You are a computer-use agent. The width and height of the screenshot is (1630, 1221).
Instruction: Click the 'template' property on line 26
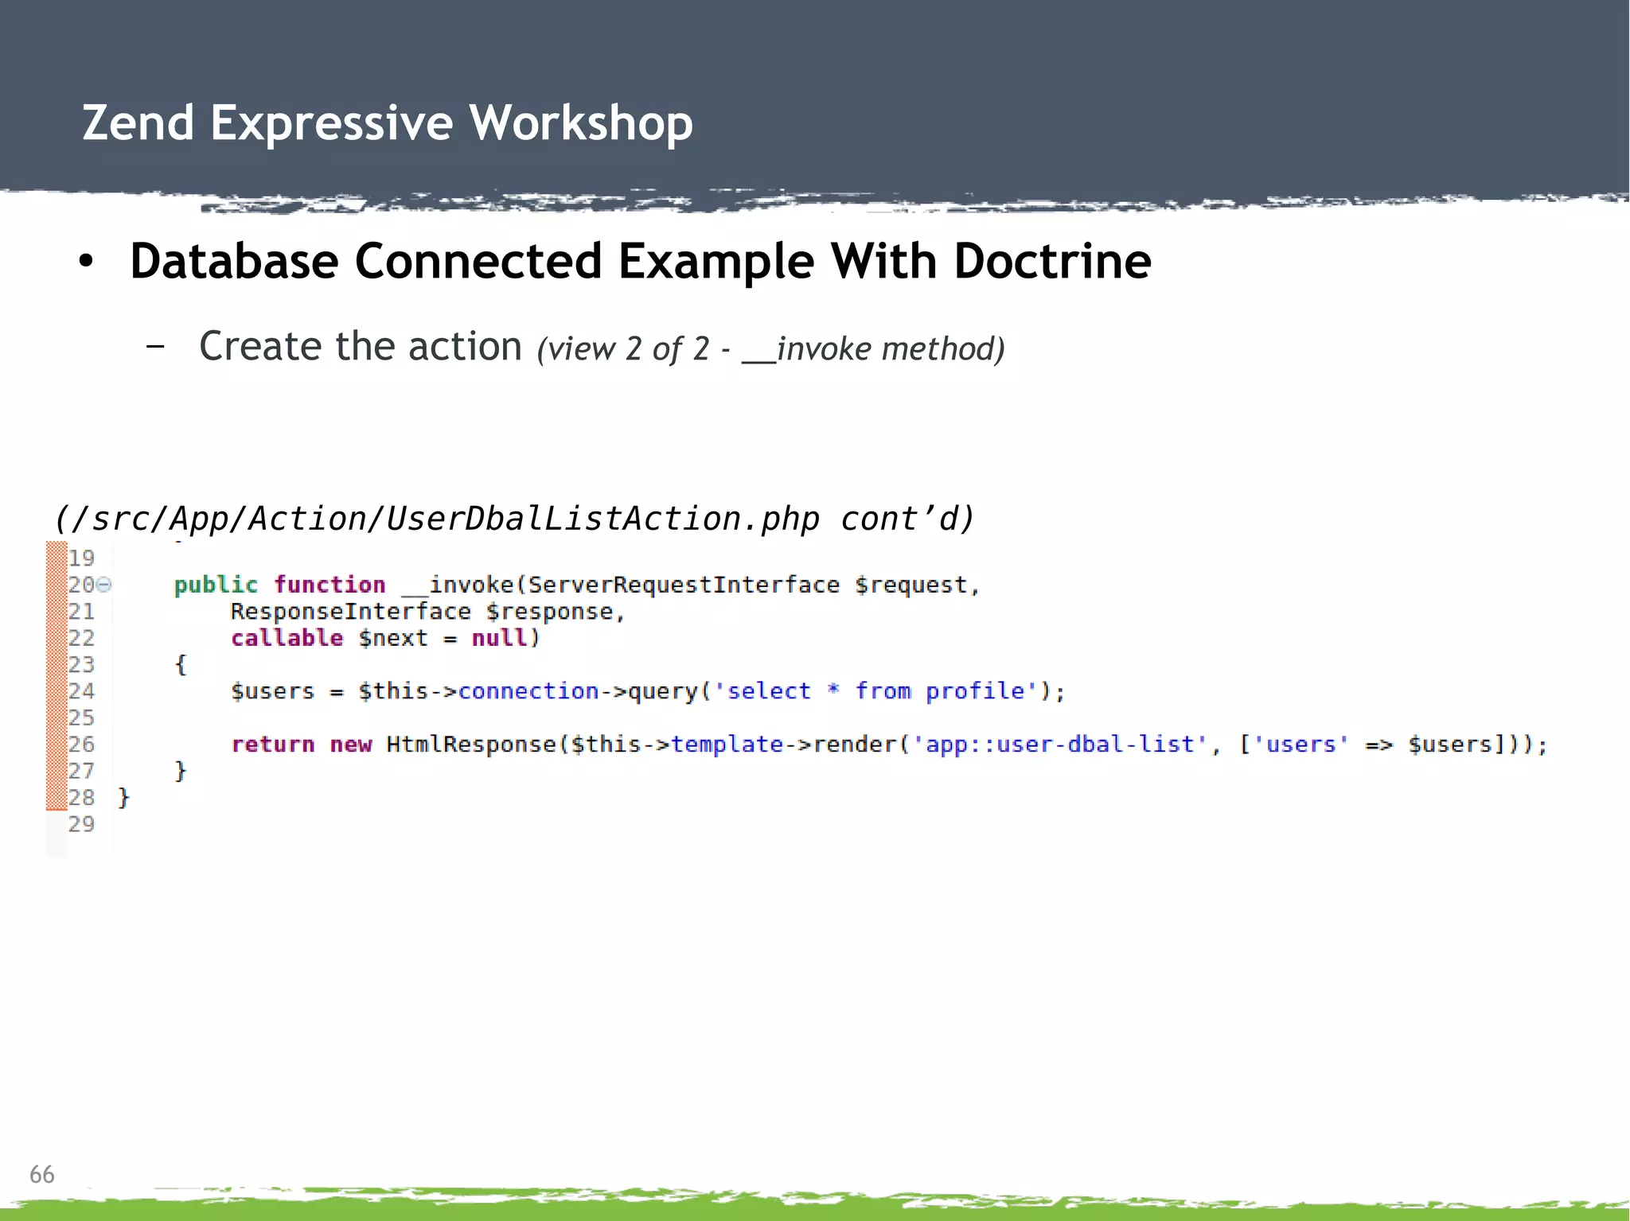tap(727, 745)
